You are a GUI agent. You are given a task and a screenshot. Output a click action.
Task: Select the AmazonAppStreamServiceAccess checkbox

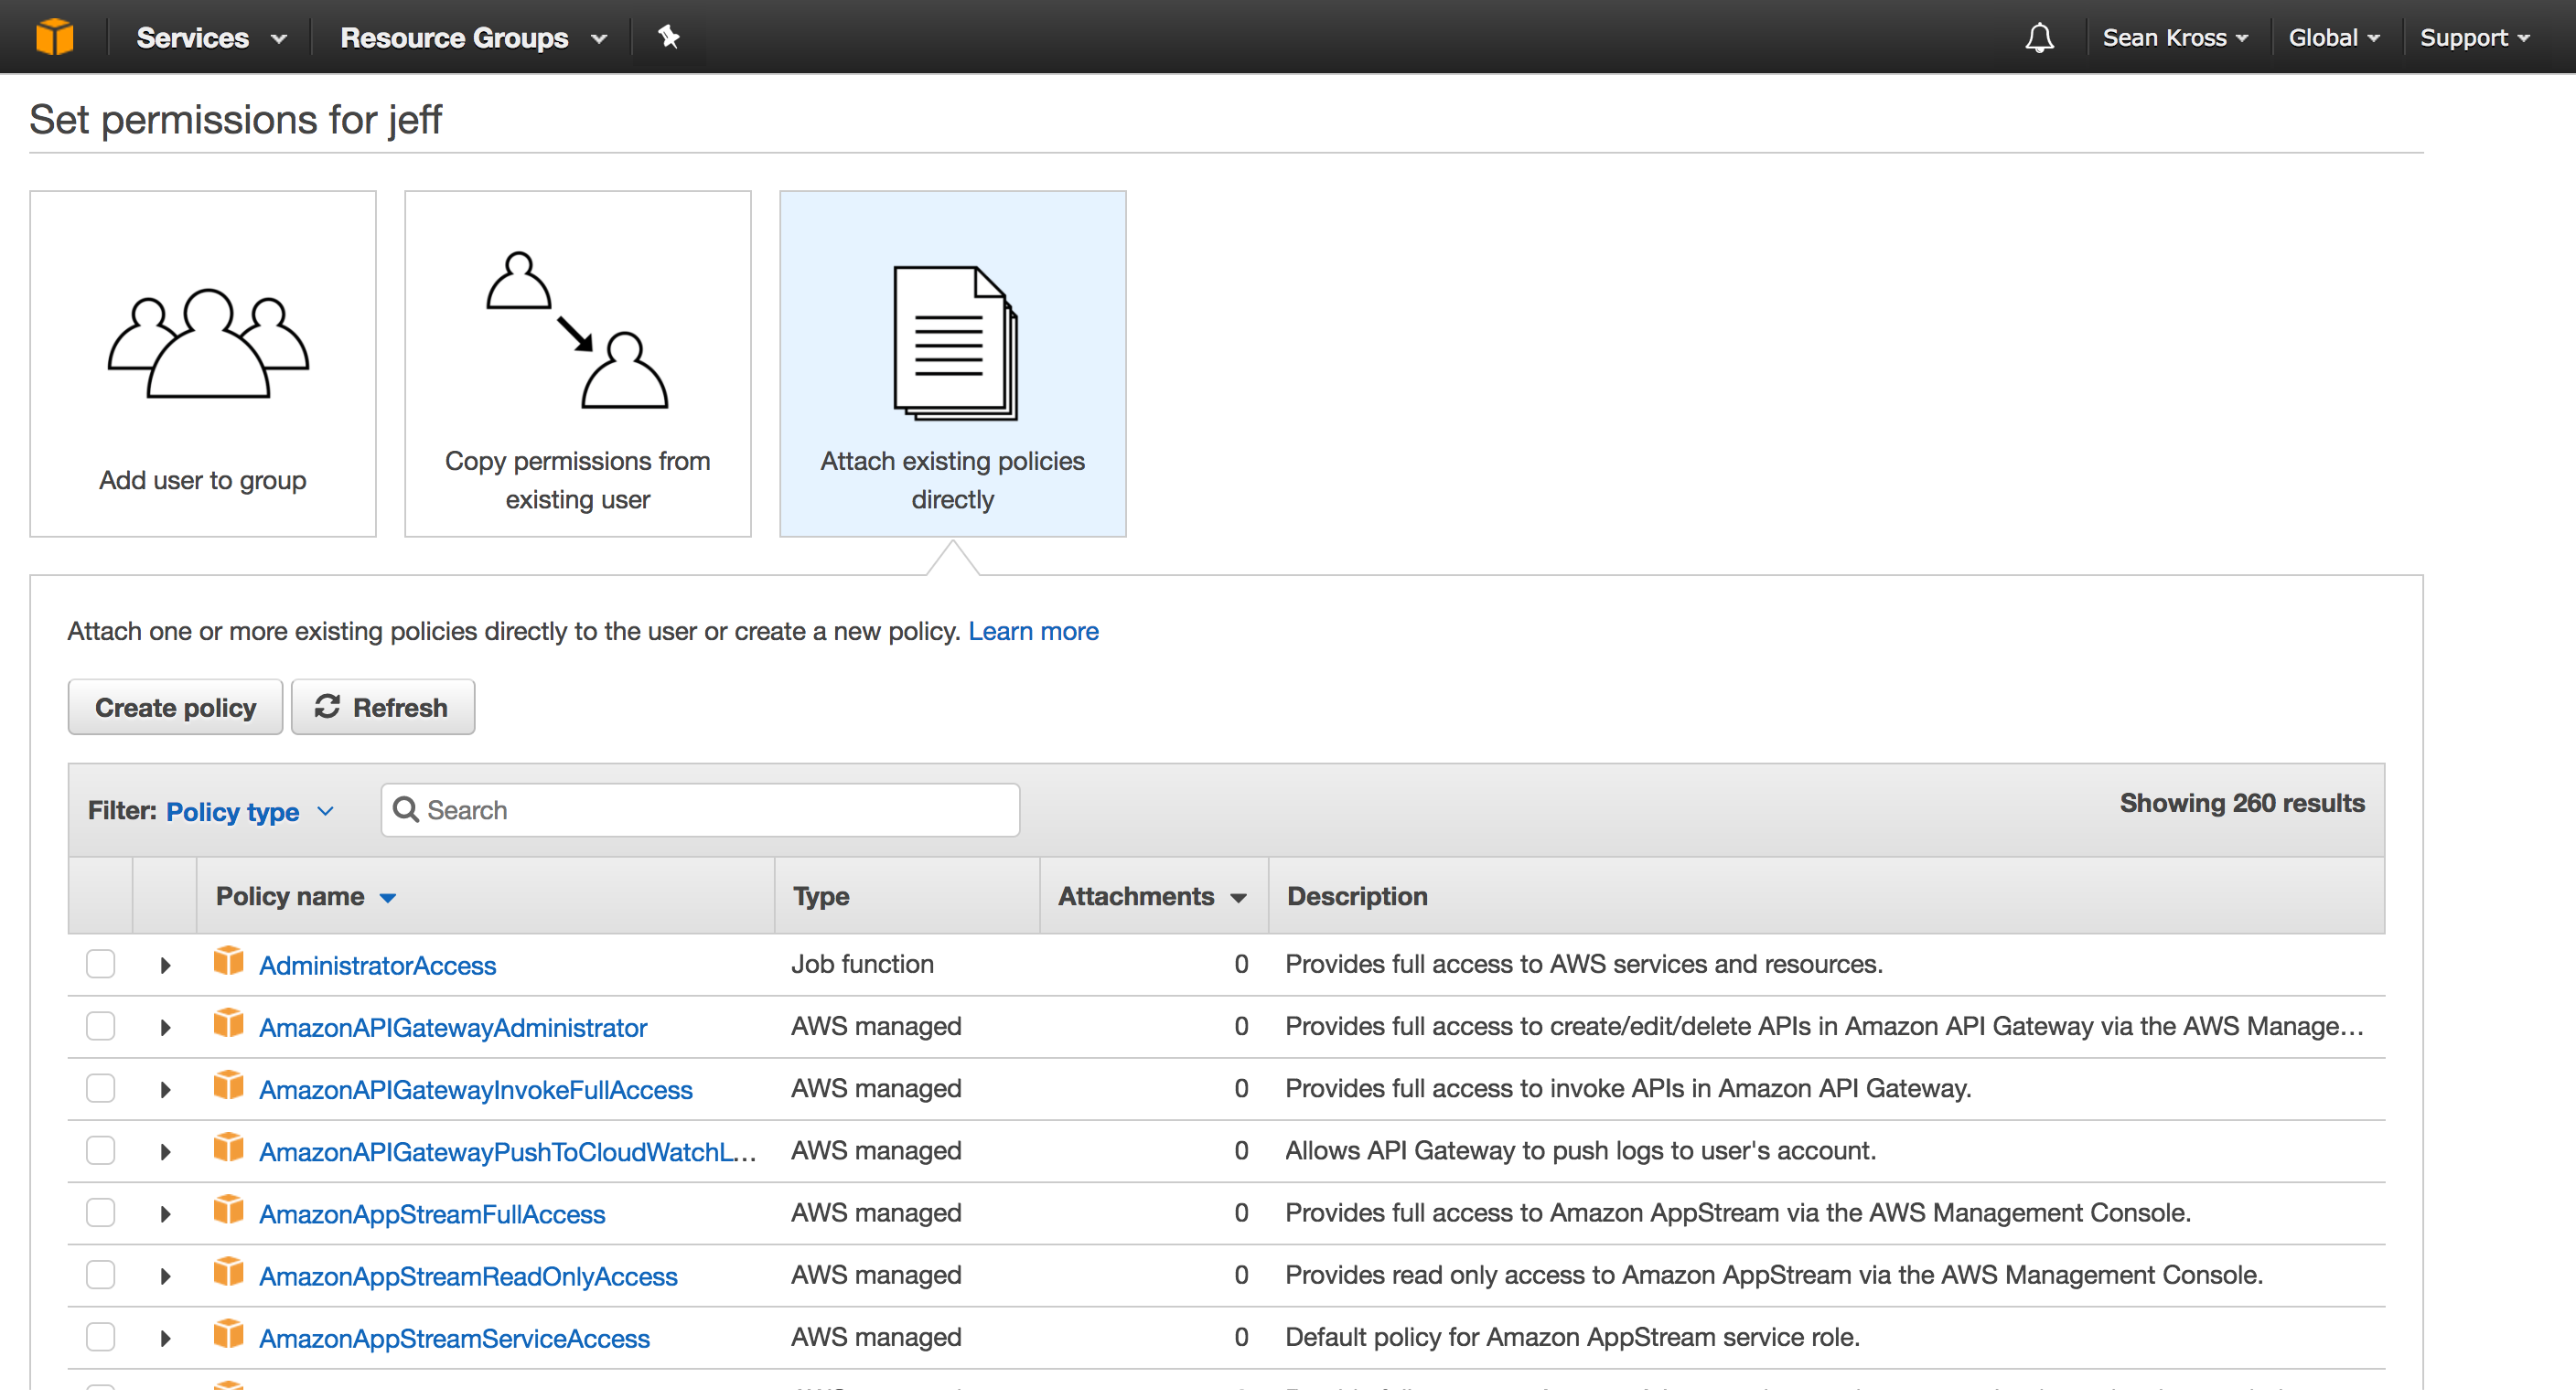[x=100, y=1337]
